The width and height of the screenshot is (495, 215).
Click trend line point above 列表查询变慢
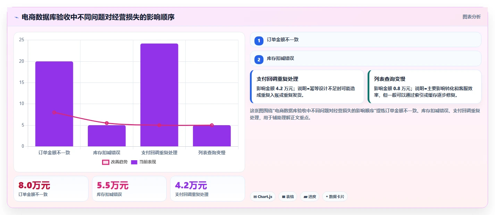212,125
